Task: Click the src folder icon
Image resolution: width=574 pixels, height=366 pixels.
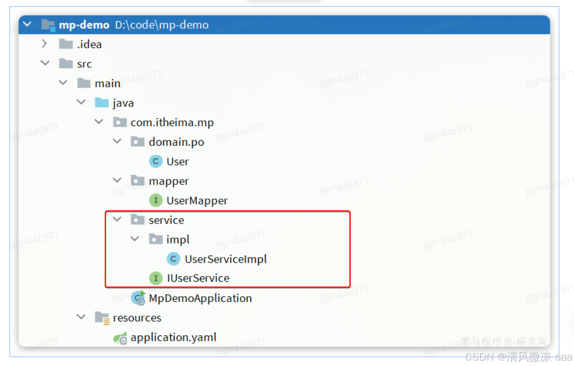Action: [x=66, y=64]
